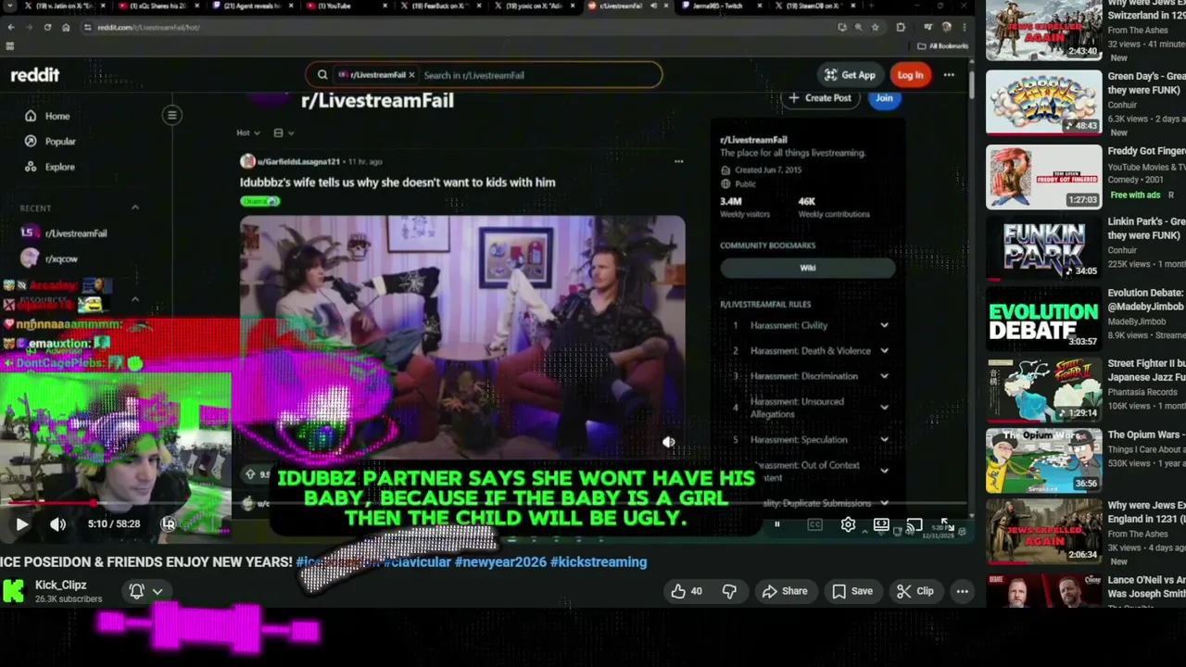Screen dimensions: 1186x667
Task: Open Reddit's three-dot menu beside Log In
Action: tap(949, 75)
